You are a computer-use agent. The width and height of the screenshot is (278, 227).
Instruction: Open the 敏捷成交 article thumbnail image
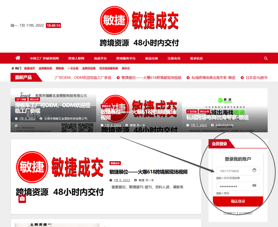60,174
